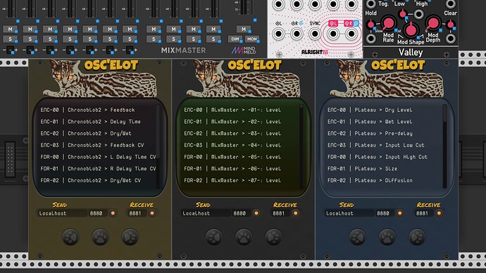This screenshot has height=273, width=486.
Task: Click the black-labeled R input jack on Alright module
Action: [297, 34]
